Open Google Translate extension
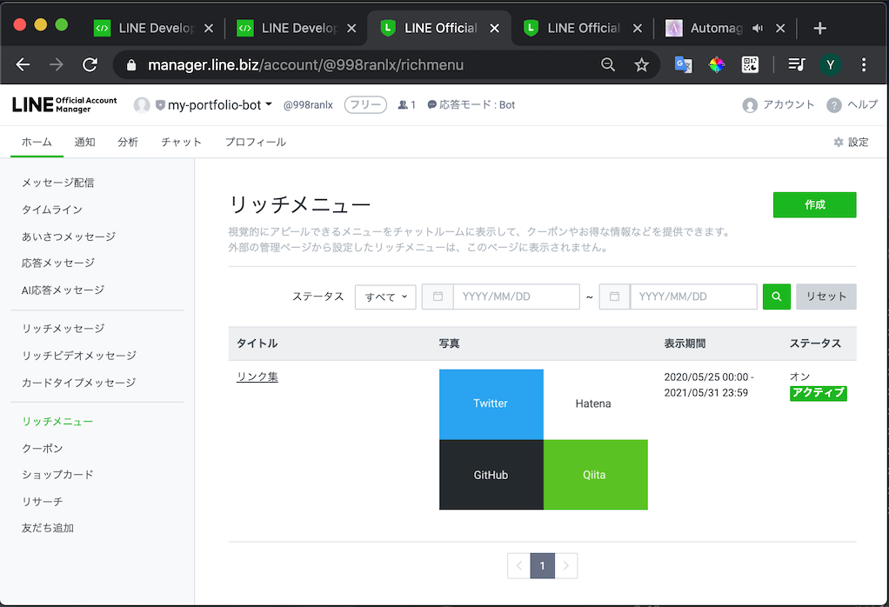The image size is (889, 607). pyautogui.click(x=683, y=64)
